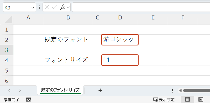
Task: Click the formula bar enter checkmark icon
Action: coord(55,7)
